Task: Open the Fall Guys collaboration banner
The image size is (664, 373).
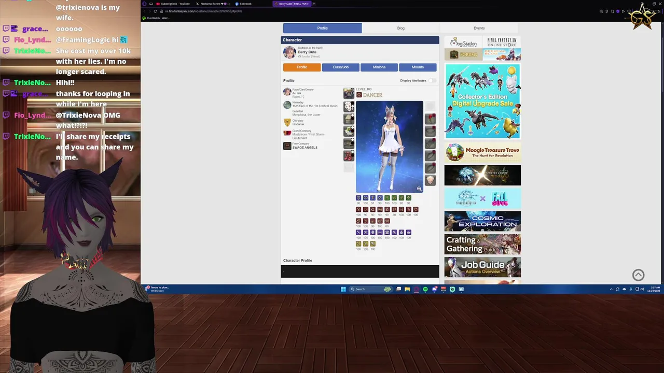Action: [482, 198]
